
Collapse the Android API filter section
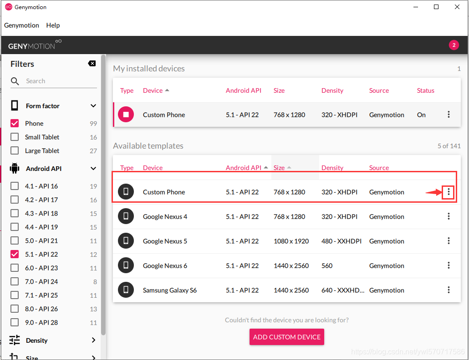tap(93, 168)
